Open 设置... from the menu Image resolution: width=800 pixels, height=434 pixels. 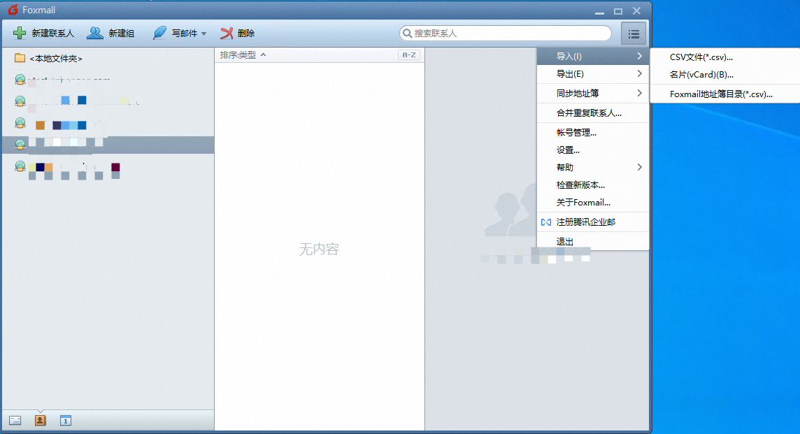tap(593, 150)
